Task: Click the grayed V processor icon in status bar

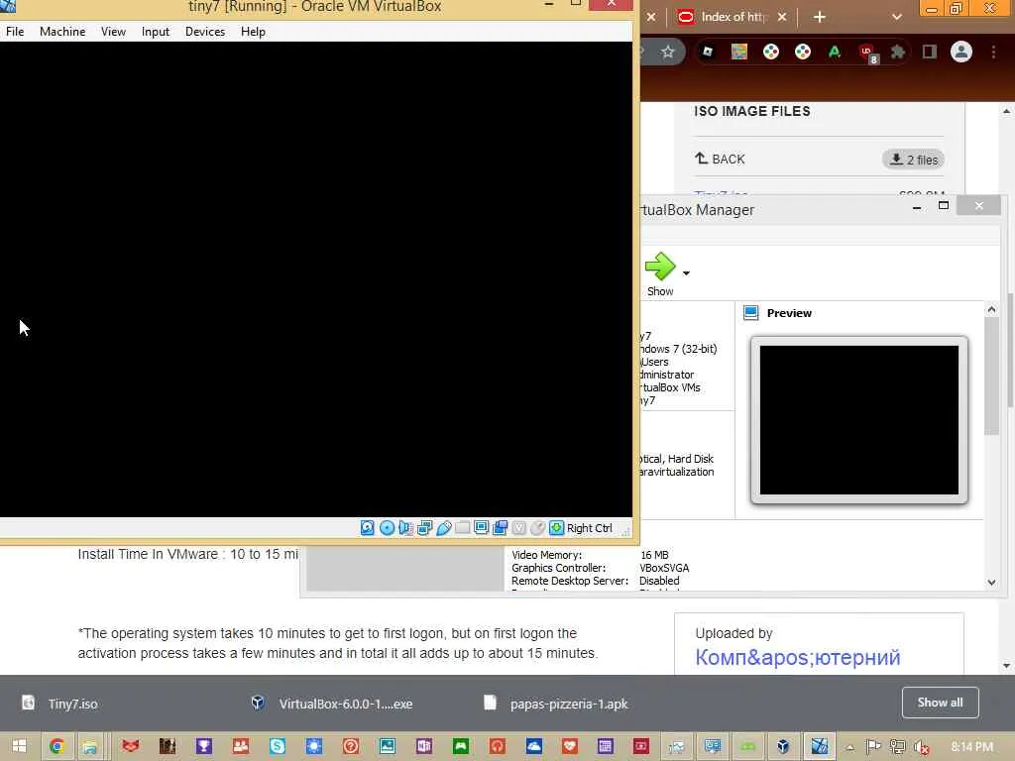Action: coord(518,528)
